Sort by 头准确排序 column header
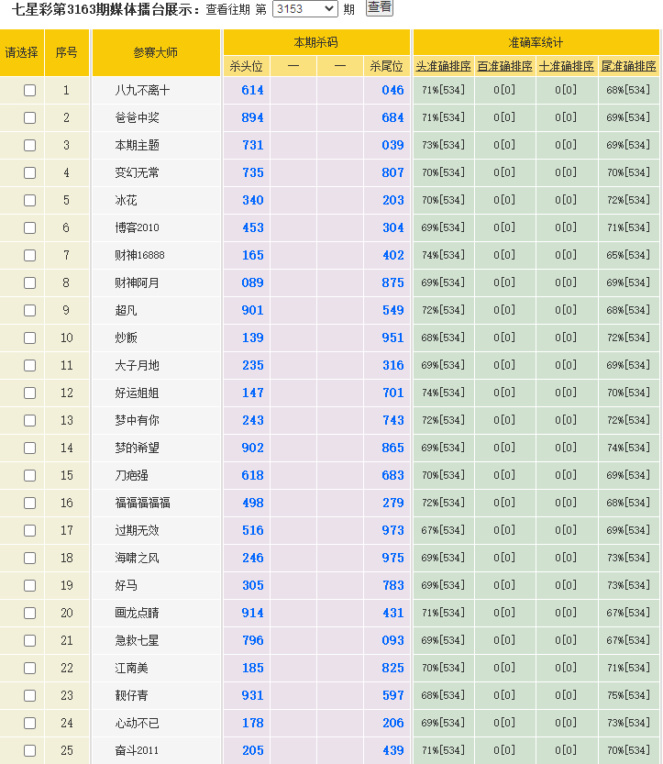Image resolution: width=663 pixels, height=764 pixels. click(444, 66)
